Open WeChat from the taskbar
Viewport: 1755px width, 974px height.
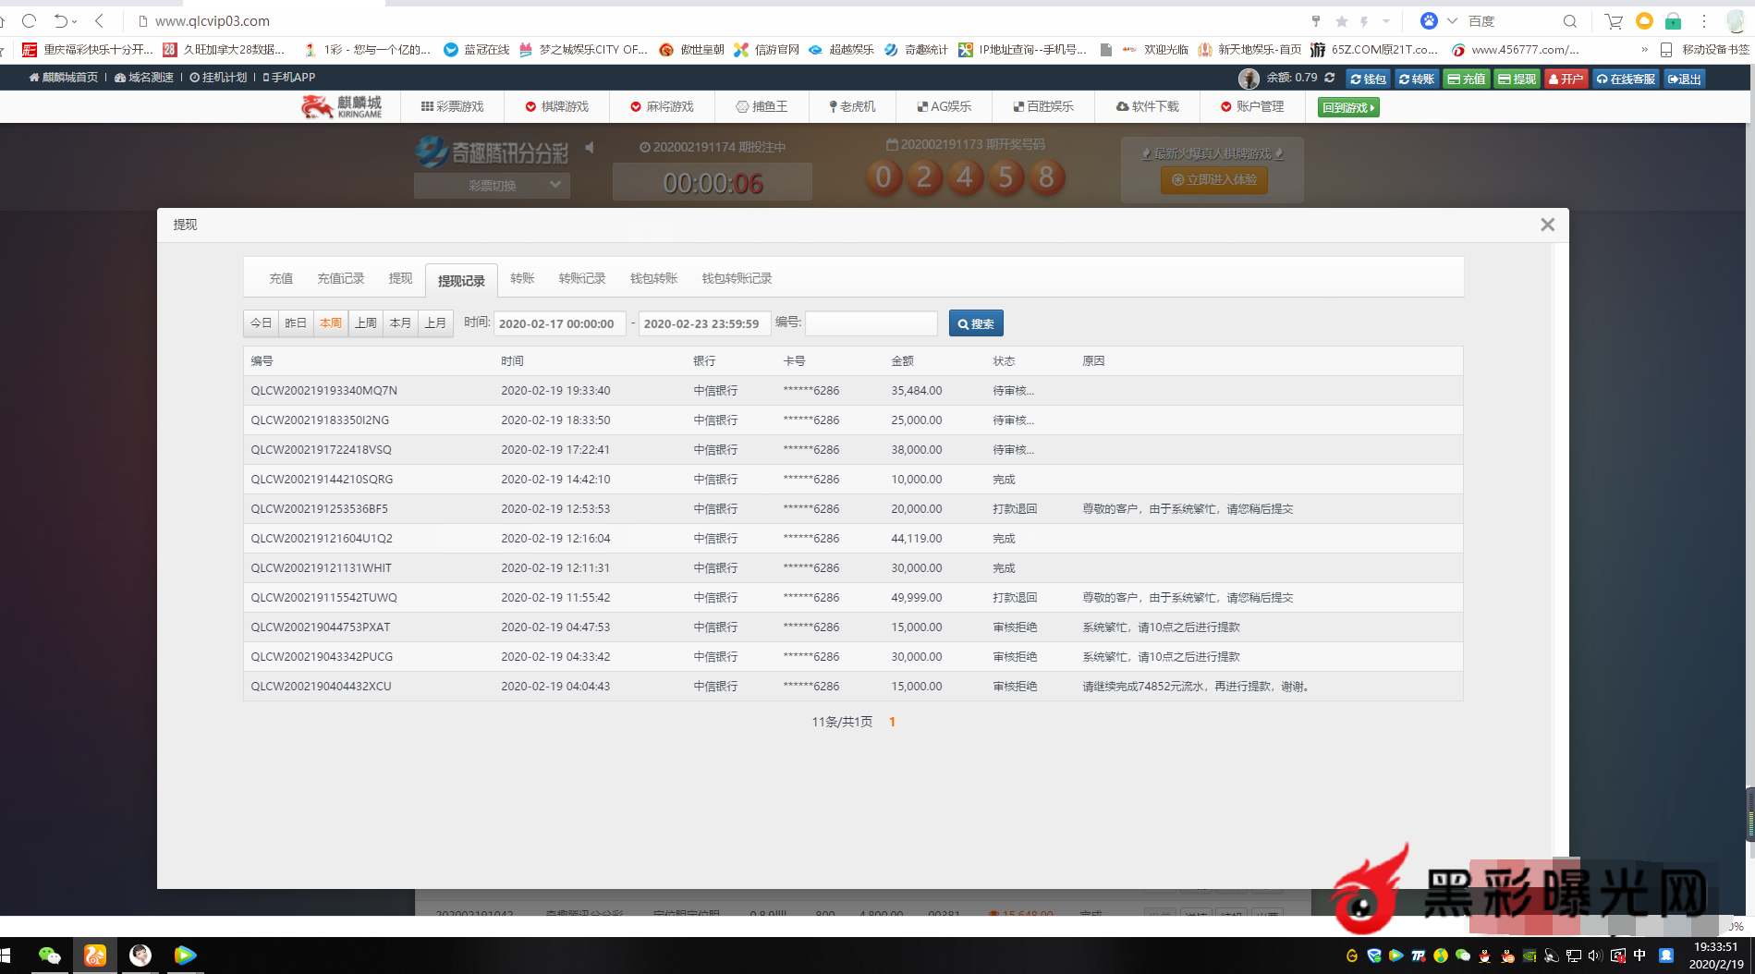point(50,956)
